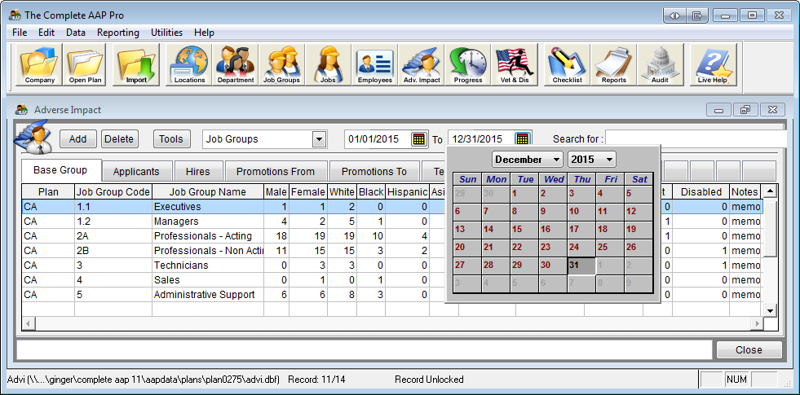Switch to the Base Group tab

60,170
